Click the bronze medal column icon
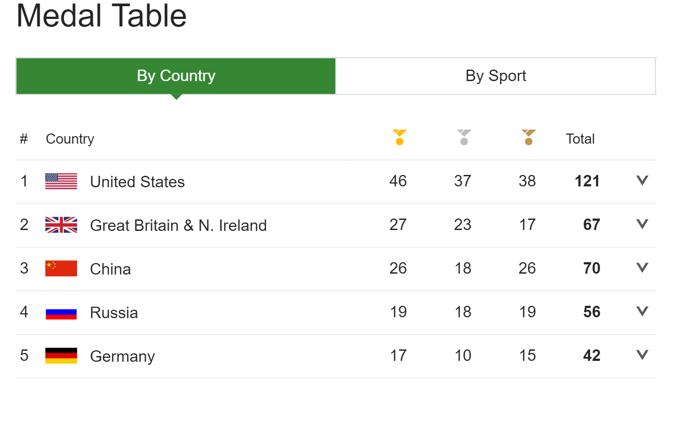This screenshot has width=680, height=423. tap(528, 137)
